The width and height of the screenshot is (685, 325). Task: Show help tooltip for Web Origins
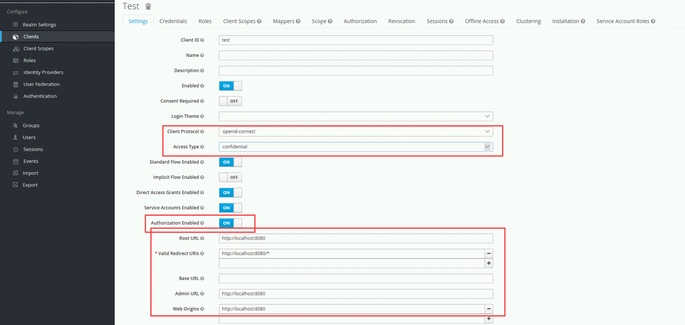point(202,309)
